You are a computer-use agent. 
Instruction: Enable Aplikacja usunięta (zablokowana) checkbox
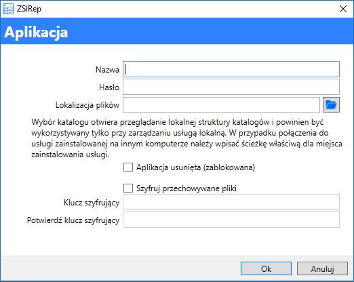pos(128,167)
